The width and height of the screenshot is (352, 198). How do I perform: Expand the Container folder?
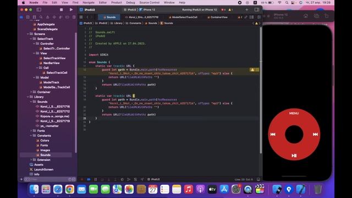pyautogui.click(x=31, y=92)
